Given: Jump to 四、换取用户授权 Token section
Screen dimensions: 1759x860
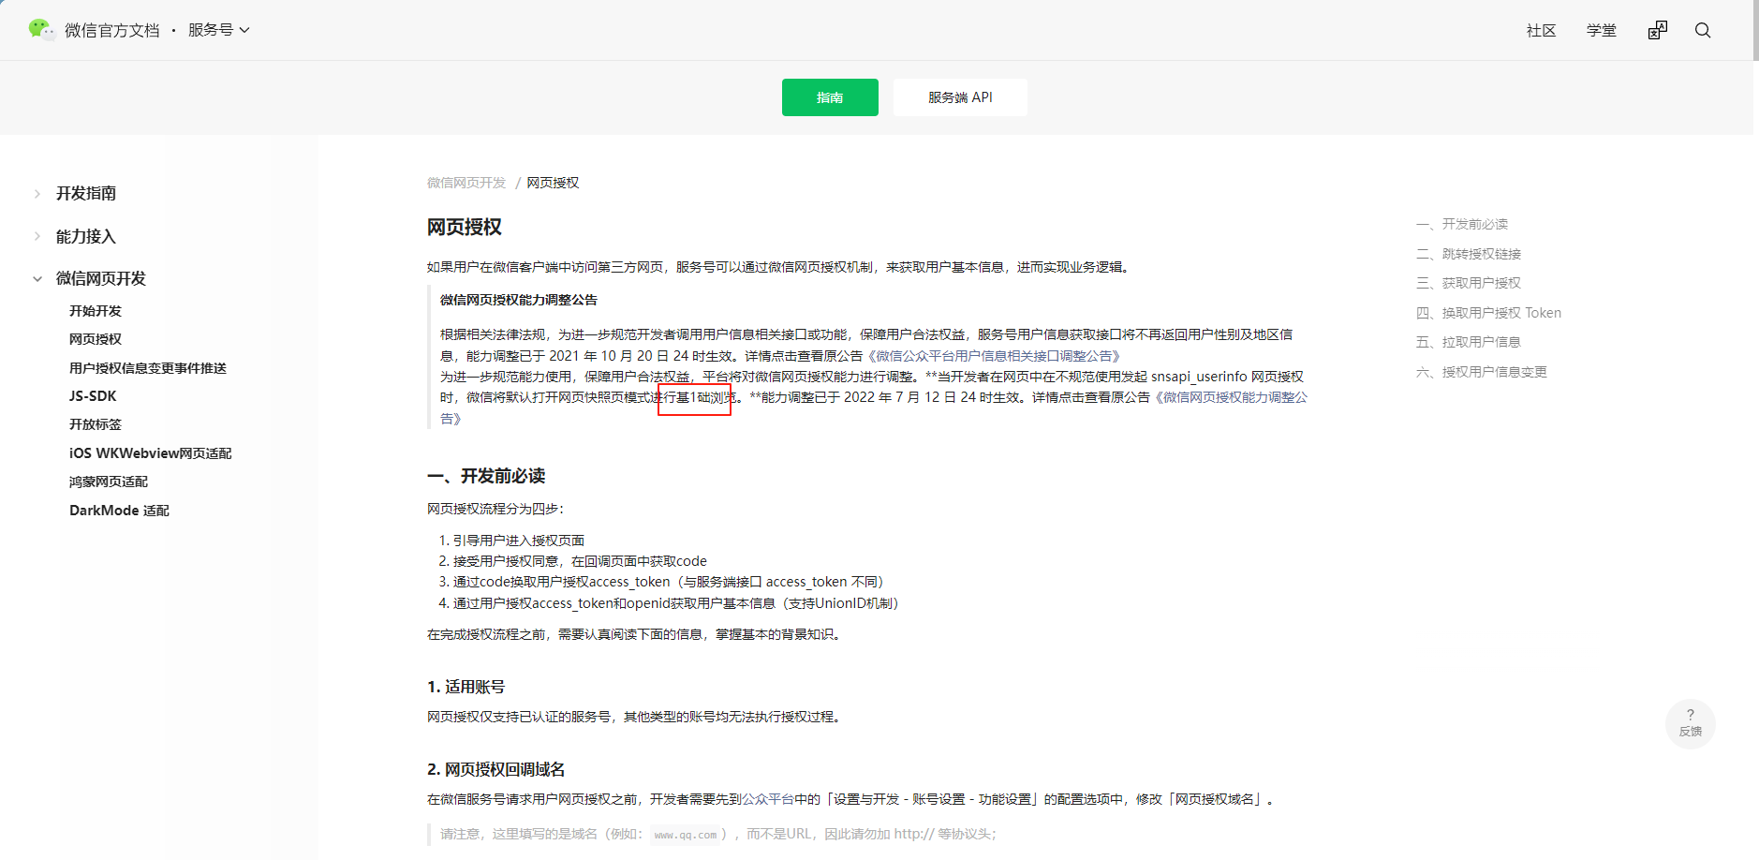Looking at the screenshot, I should 1489,313.
